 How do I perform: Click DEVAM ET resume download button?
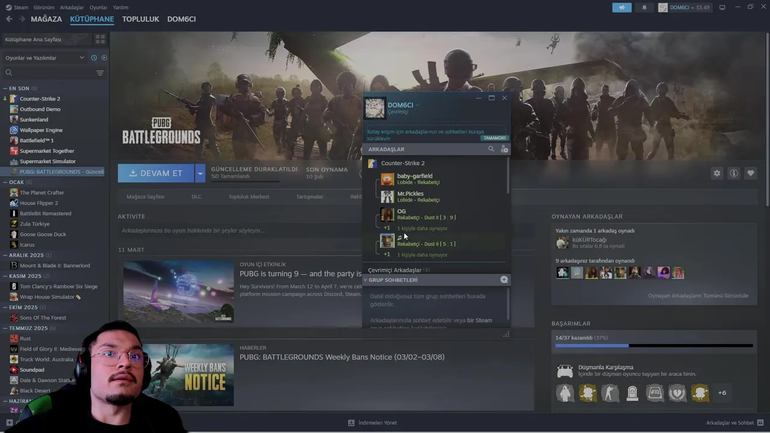pos(156,173)
